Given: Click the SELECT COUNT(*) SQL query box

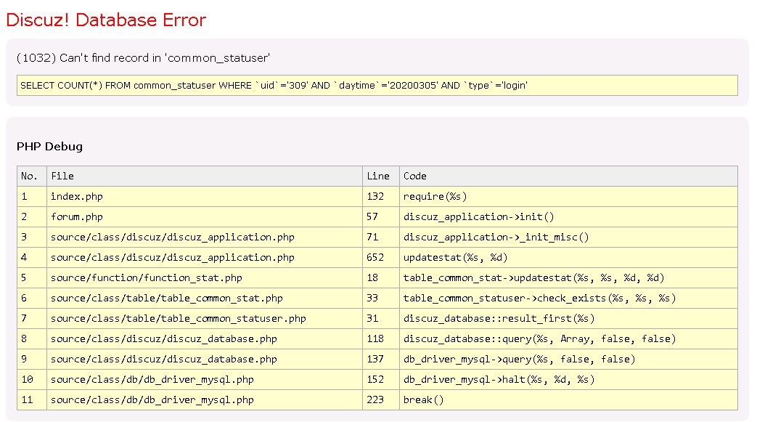Looking at the screenshot, I should coord(377,86).
